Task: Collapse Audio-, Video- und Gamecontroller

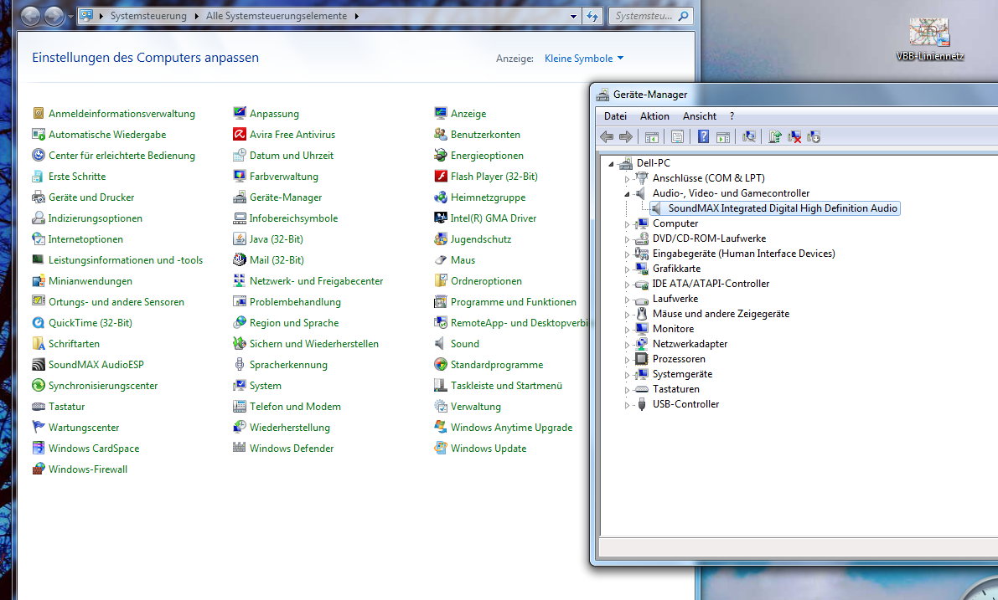Action: click(627, 194)
